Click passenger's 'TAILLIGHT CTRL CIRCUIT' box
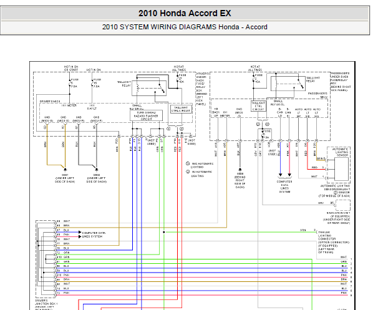The height and width of the screenshot is (310, 373). [x=258, y=106]
